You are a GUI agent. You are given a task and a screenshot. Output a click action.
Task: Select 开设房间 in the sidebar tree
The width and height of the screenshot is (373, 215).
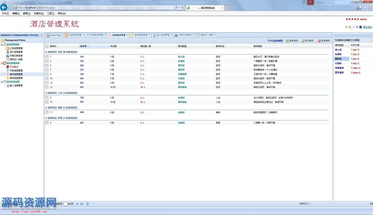pos(14,67)
